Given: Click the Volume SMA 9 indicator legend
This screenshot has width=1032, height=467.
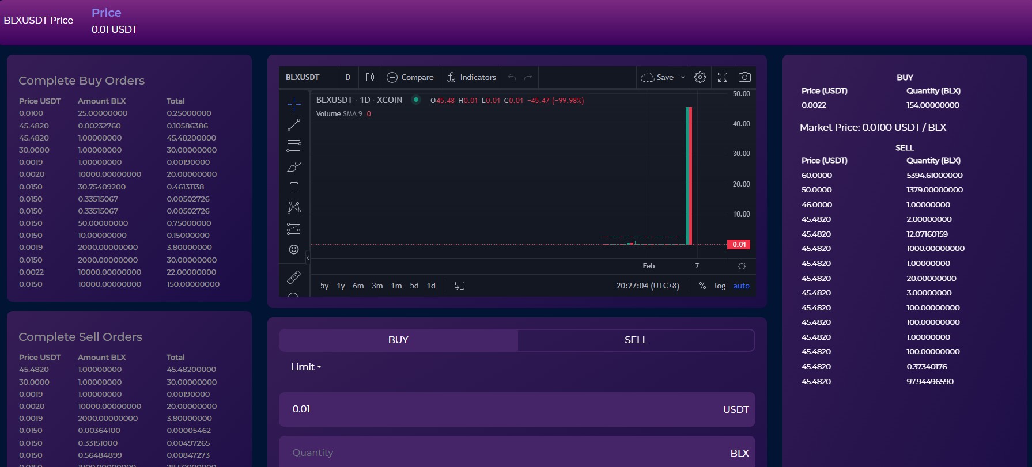Looking at the screenshot, I should 343,114.
